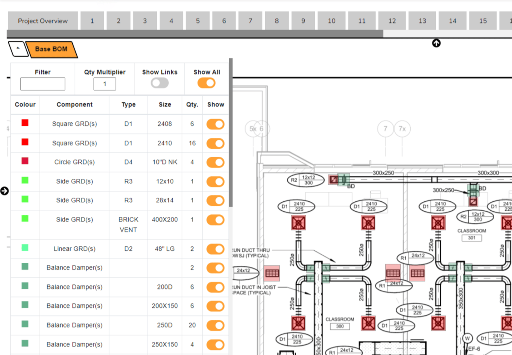The height and width of the screenshot is (355, 512).
Task: Hide the Side GRD(s) BRICK VENT row
Action: point(215,220)
